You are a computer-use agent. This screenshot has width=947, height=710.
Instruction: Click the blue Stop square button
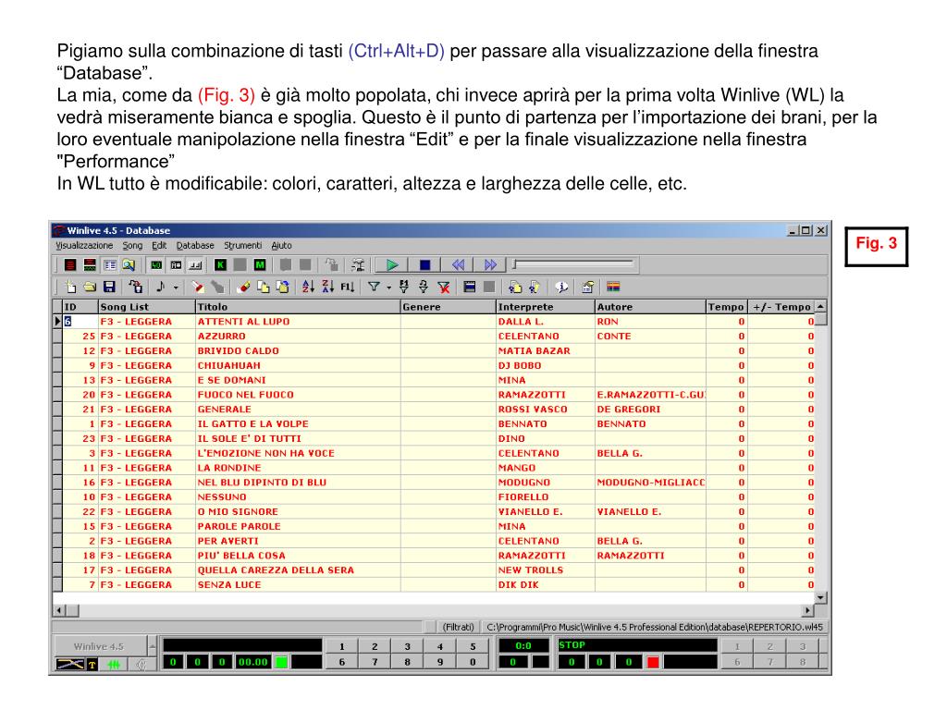click(425, 265)
